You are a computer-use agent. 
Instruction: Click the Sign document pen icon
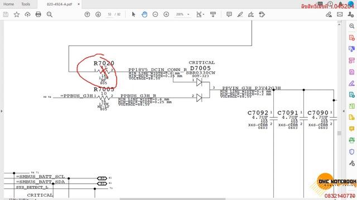tap(251, 14)
